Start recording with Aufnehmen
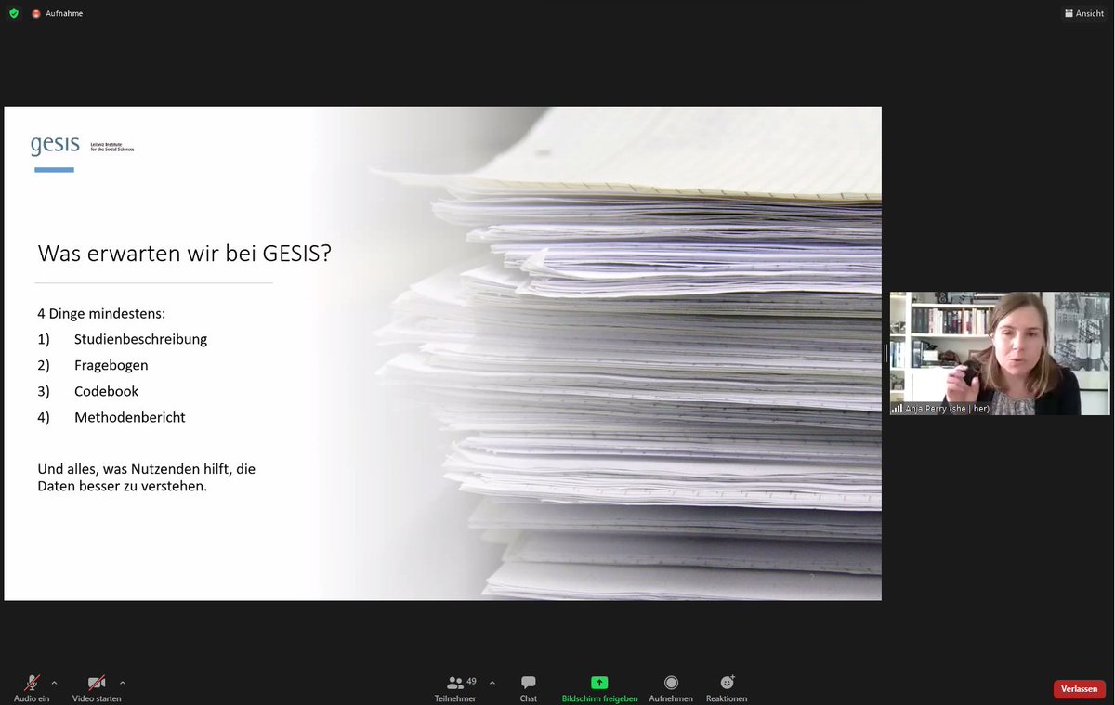This screenshot has height=705, width=1115. click(671, 688)
